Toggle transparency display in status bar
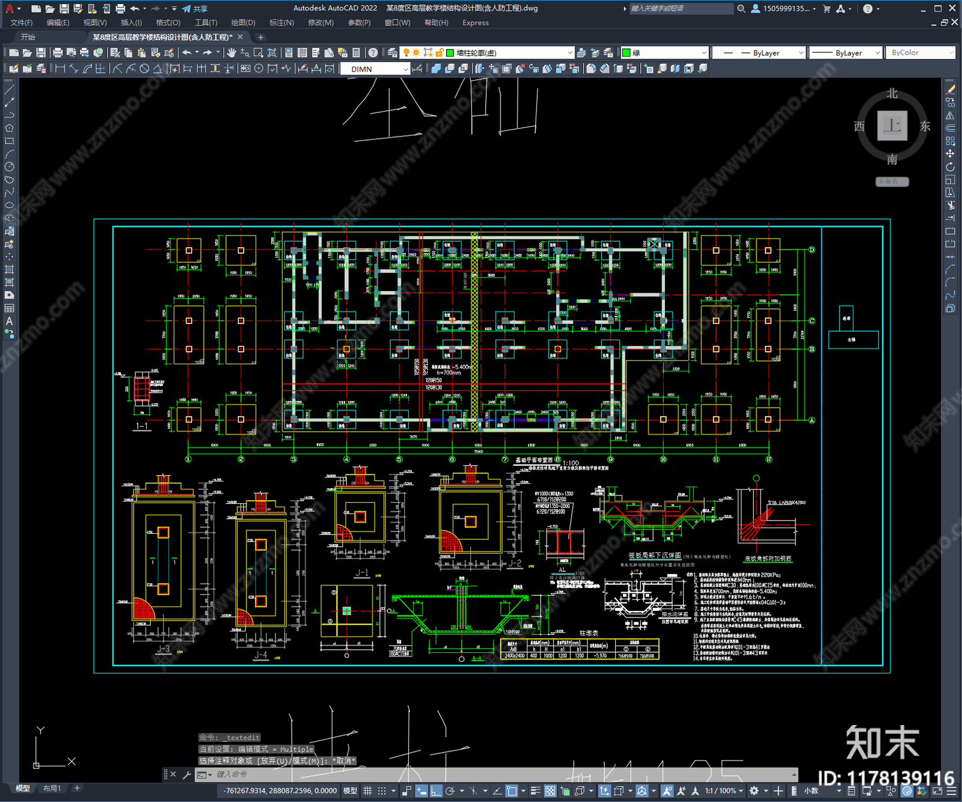 (x=550, y=791)
